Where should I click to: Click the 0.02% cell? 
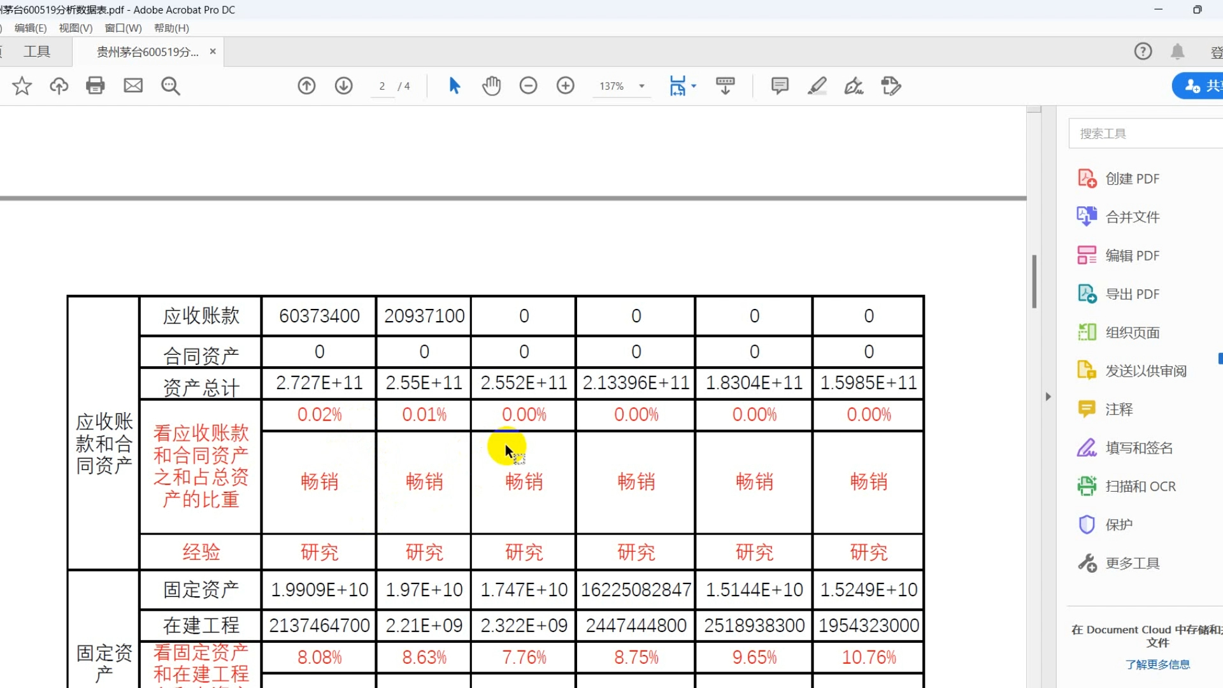319,415
